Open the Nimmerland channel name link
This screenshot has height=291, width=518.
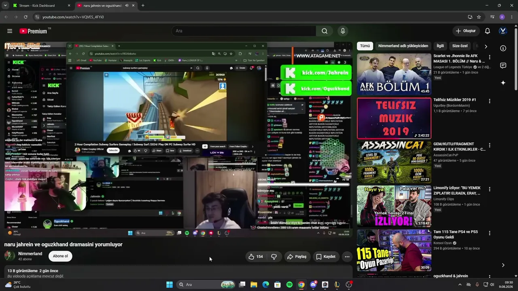pos(30,253)
